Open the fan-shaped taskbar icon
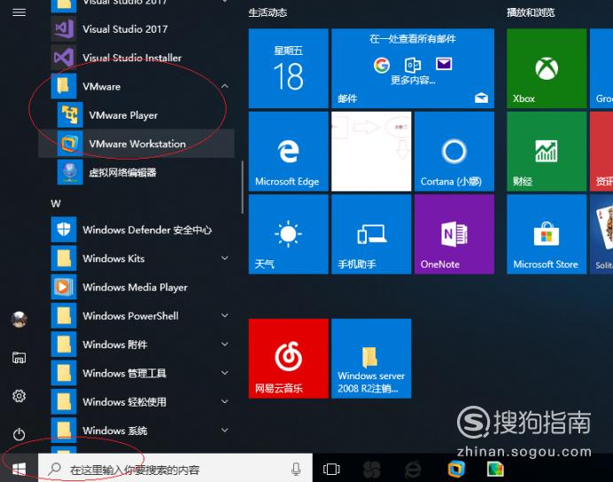 pos(371,469)
